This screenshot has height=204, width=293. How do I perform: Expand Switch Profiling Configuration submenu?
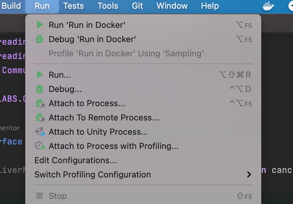(143, 175)
